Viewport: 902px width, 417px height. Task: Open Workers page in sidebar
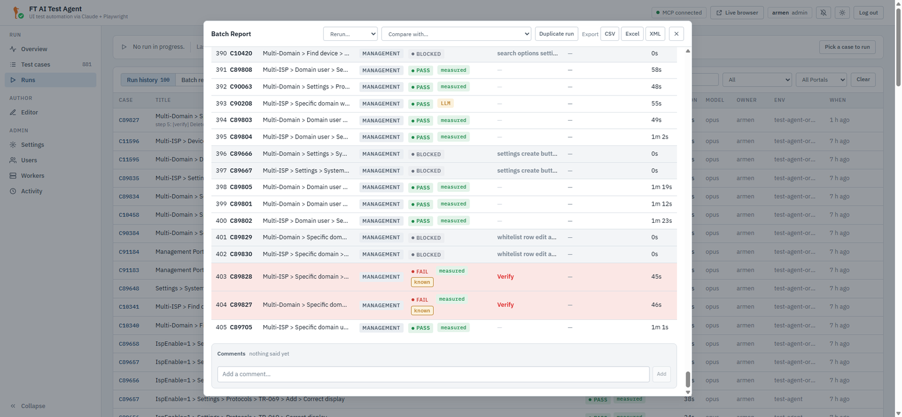tap(50, 176)
